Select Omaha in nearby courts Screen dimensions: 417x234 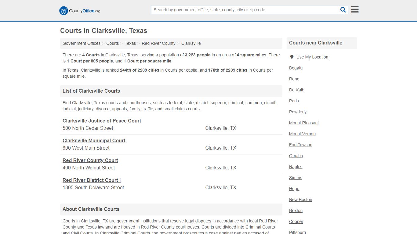point(296,156)
